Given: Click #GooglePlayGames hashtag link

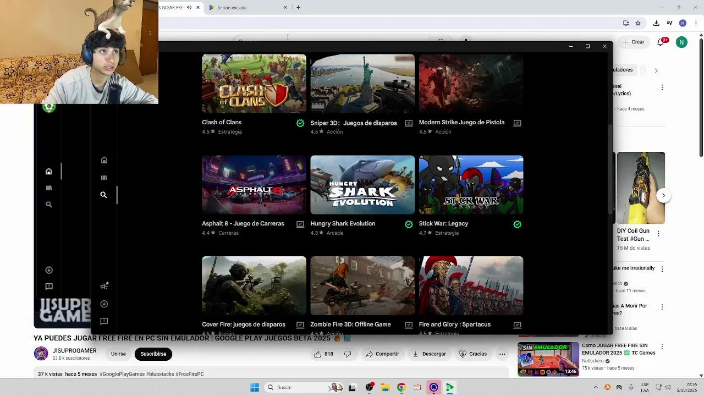Looking at the screenshot, I should pos(122,374).
